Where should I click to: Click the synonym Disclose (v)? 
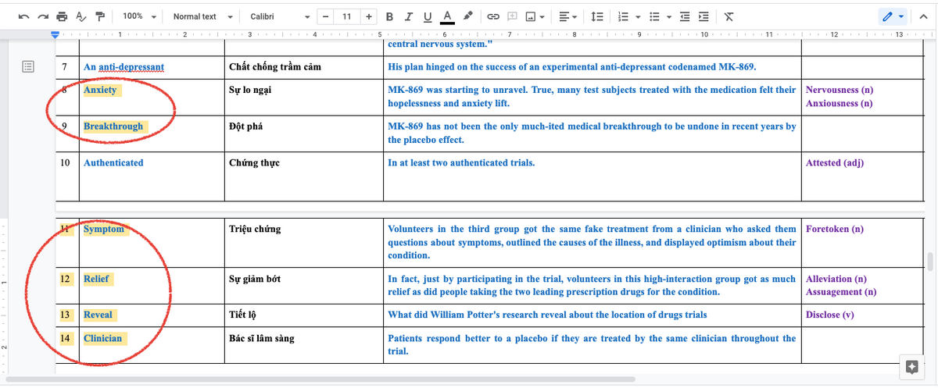coord(832,315)
